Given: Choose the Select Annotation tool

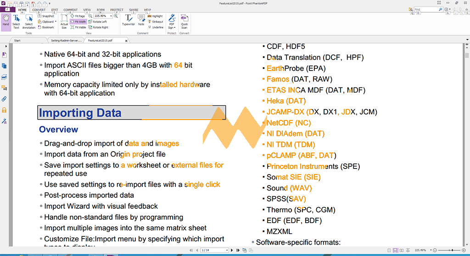Looking at the screenshot, I should click(x=29, y=22).
